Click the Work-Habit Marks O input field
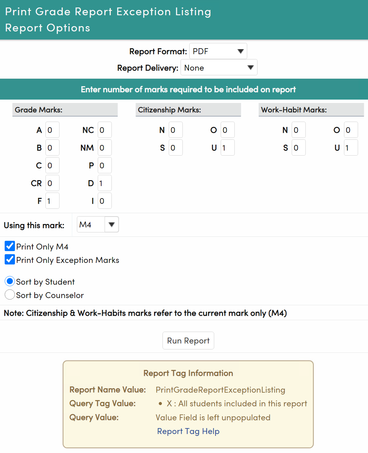 tap(351, 130)
